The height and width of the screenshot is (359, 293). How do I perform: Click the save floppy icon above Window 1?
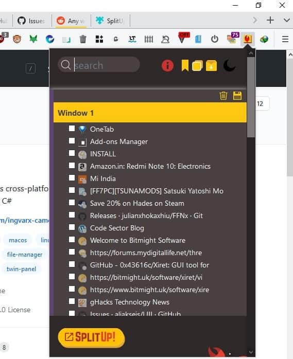(237, 96)
